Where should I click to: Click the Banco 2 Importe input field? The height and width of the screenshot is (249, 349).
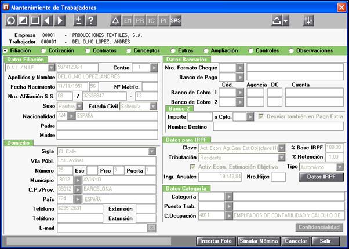coord(200,117)
